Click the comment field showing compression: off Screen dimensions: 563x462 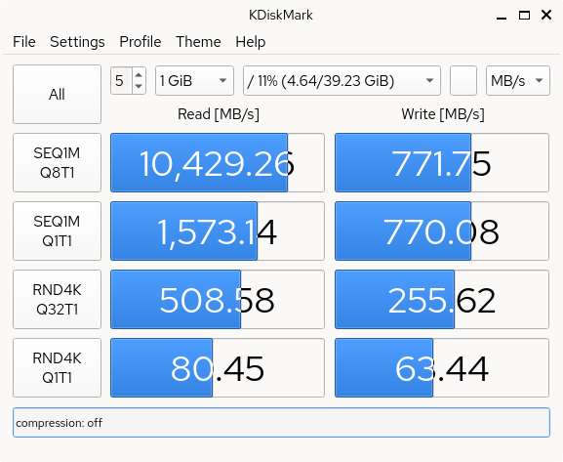click(281, 423)
